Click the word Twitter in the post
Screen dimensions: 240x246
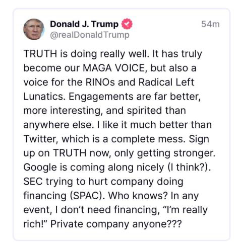pyautogui.click(x=41, y=139)
